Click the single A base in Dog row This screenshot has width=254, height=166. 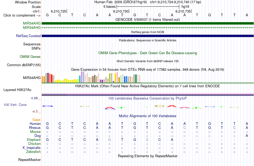point(247,136)
